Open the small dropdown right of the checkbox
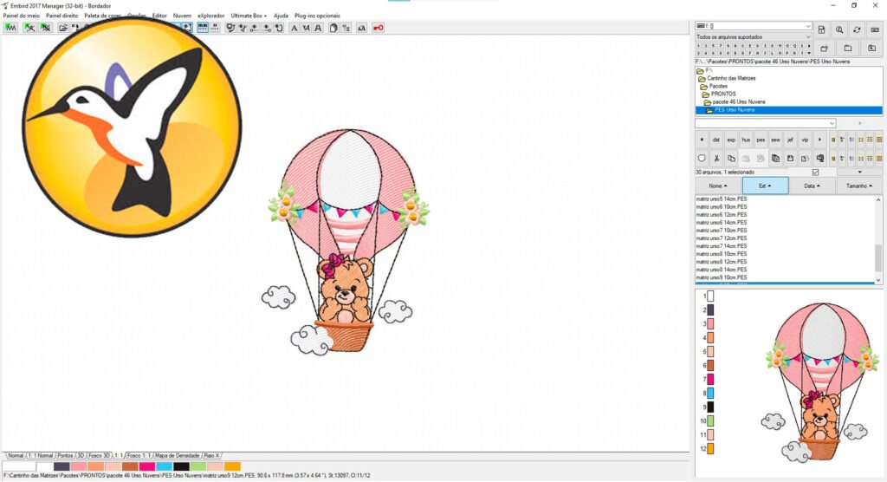Screen dimensions: 887x482 [859, 173]
